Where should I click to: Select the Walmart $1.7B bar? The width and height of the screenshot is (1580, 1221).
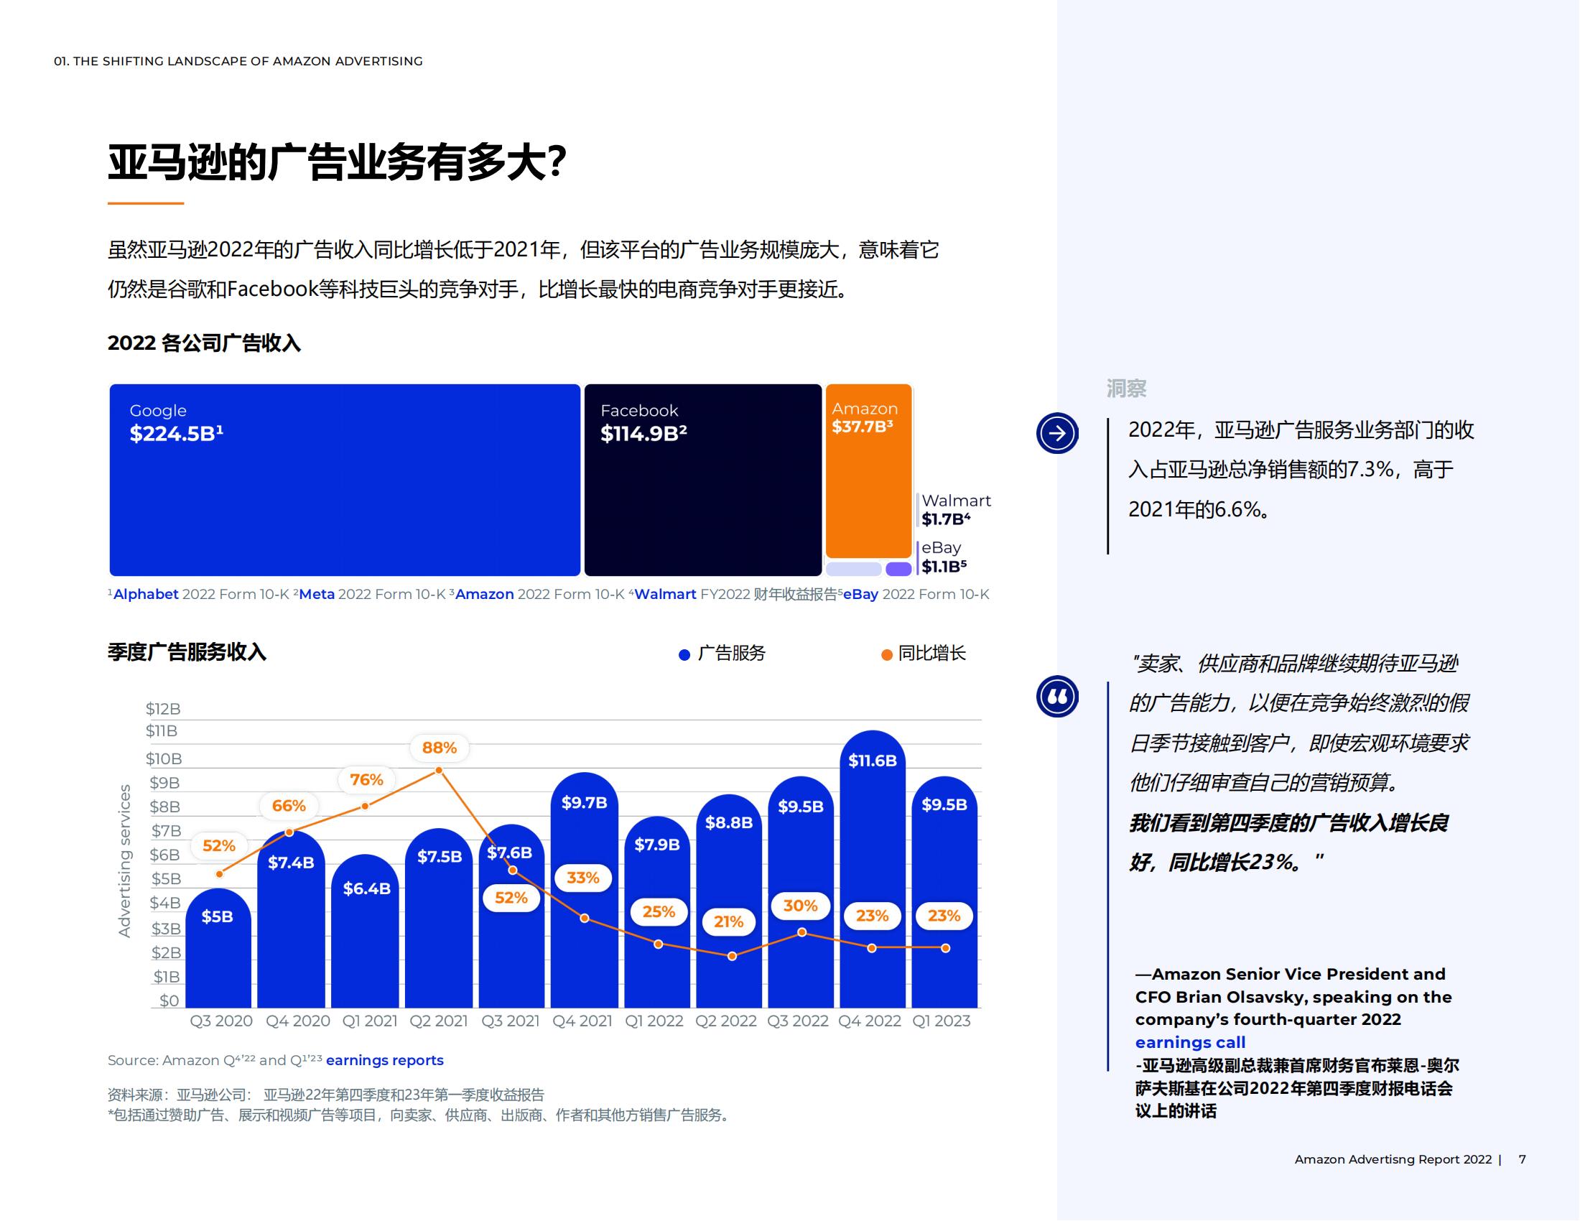[x=854, y=572]
